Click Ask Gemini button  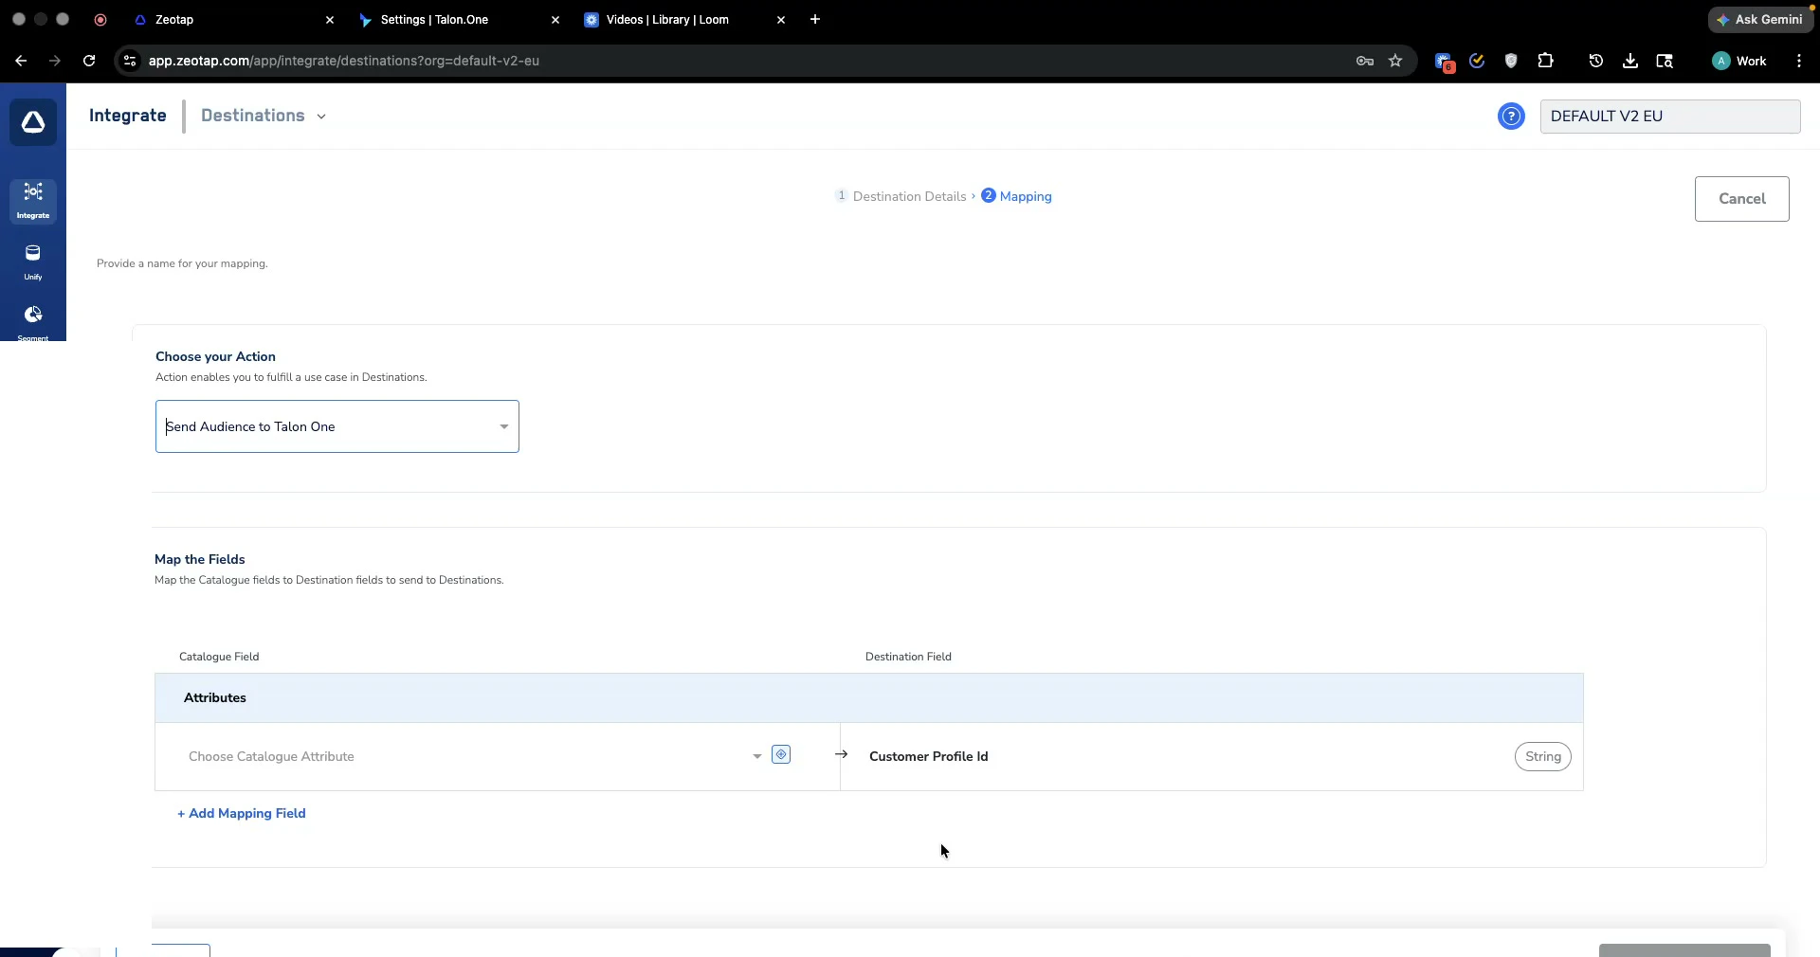pos(1760,19)
